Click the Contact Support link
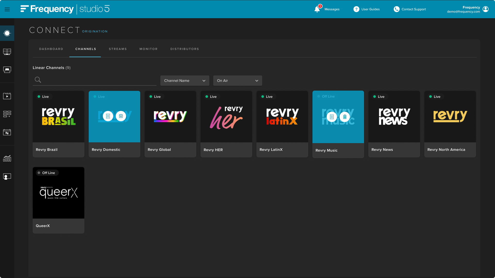This screenshot has width=495, height=278. [414, 9]
